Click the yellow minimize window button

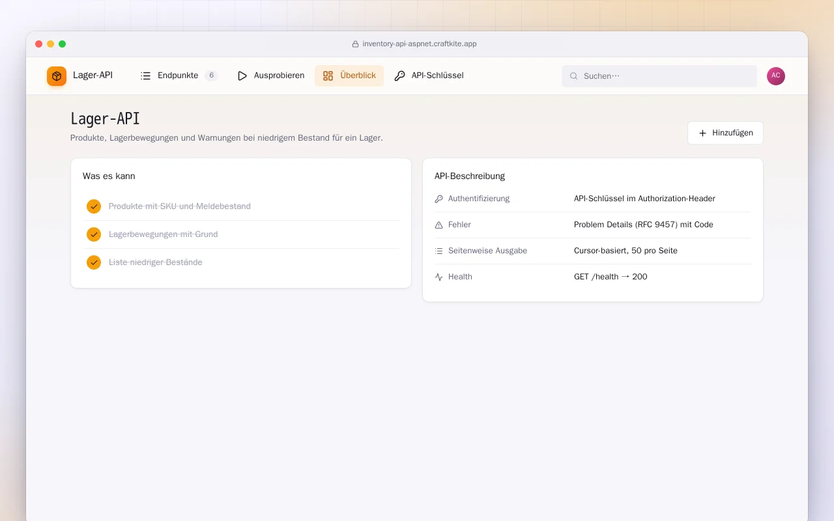[51, 44]
